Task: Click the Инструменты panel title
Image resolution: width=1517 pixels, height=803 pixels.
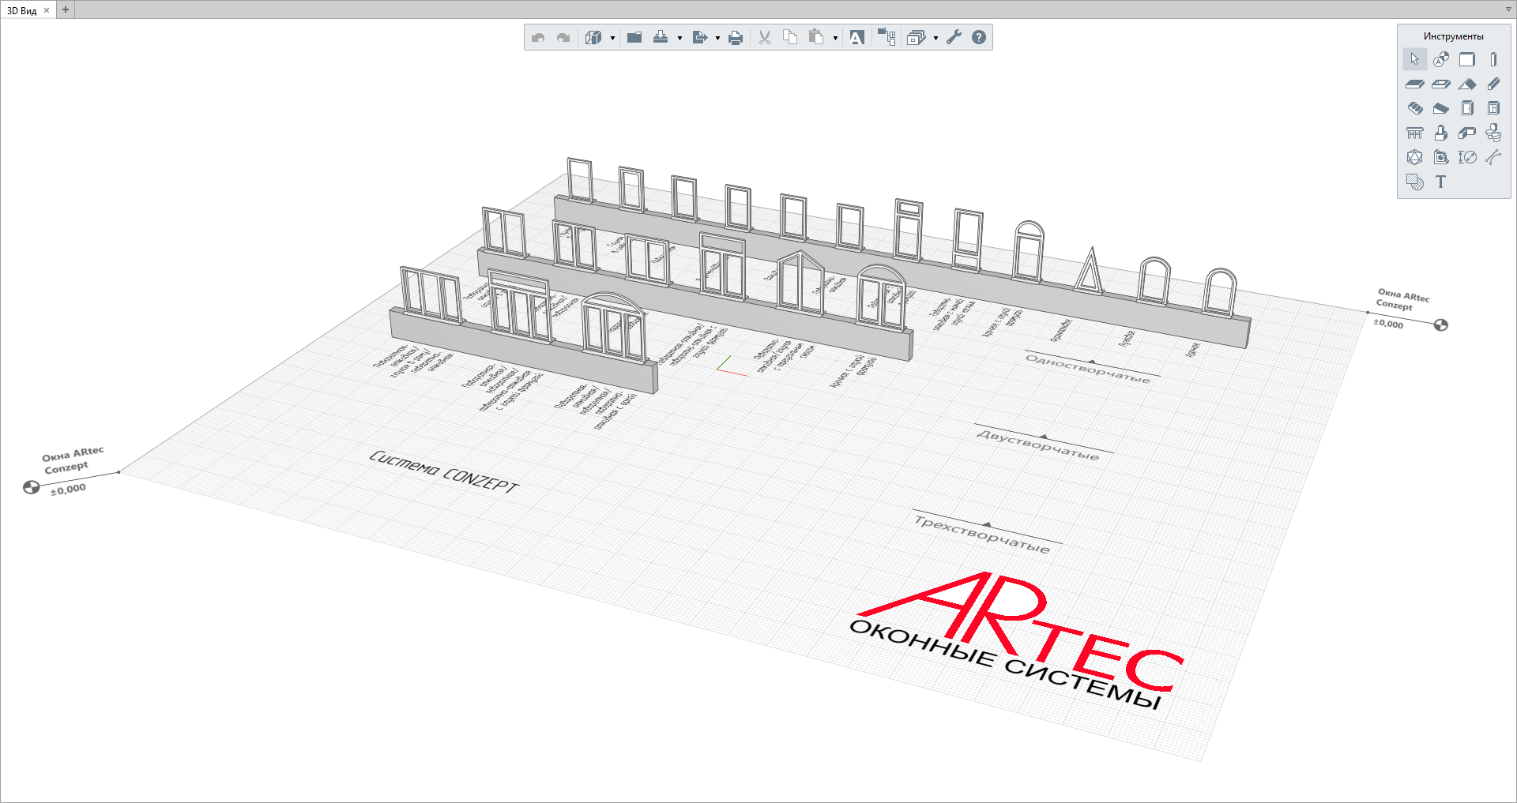Action: click(1454, 36)
